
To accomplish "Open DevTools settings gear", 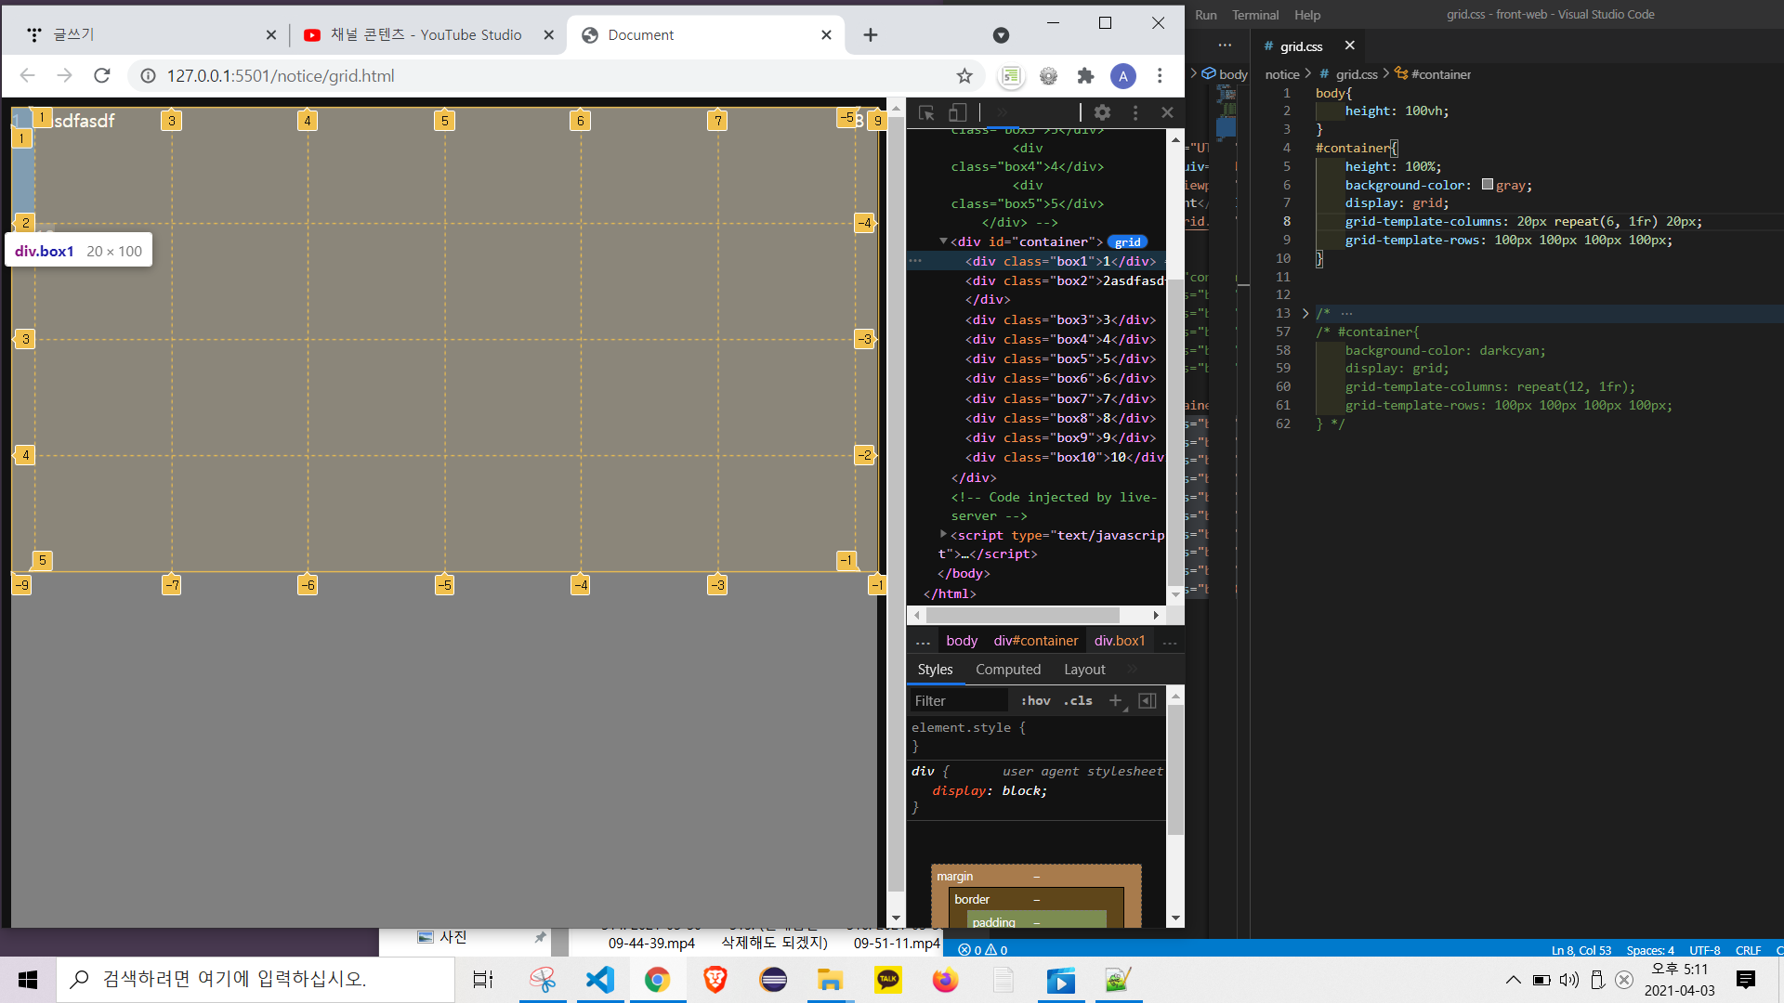I will coord(1102,112).
